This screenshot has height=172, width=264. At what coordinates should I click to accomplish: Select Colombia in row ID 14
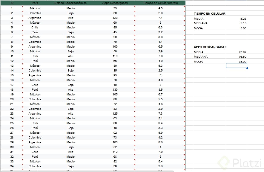tap(35, 71)
